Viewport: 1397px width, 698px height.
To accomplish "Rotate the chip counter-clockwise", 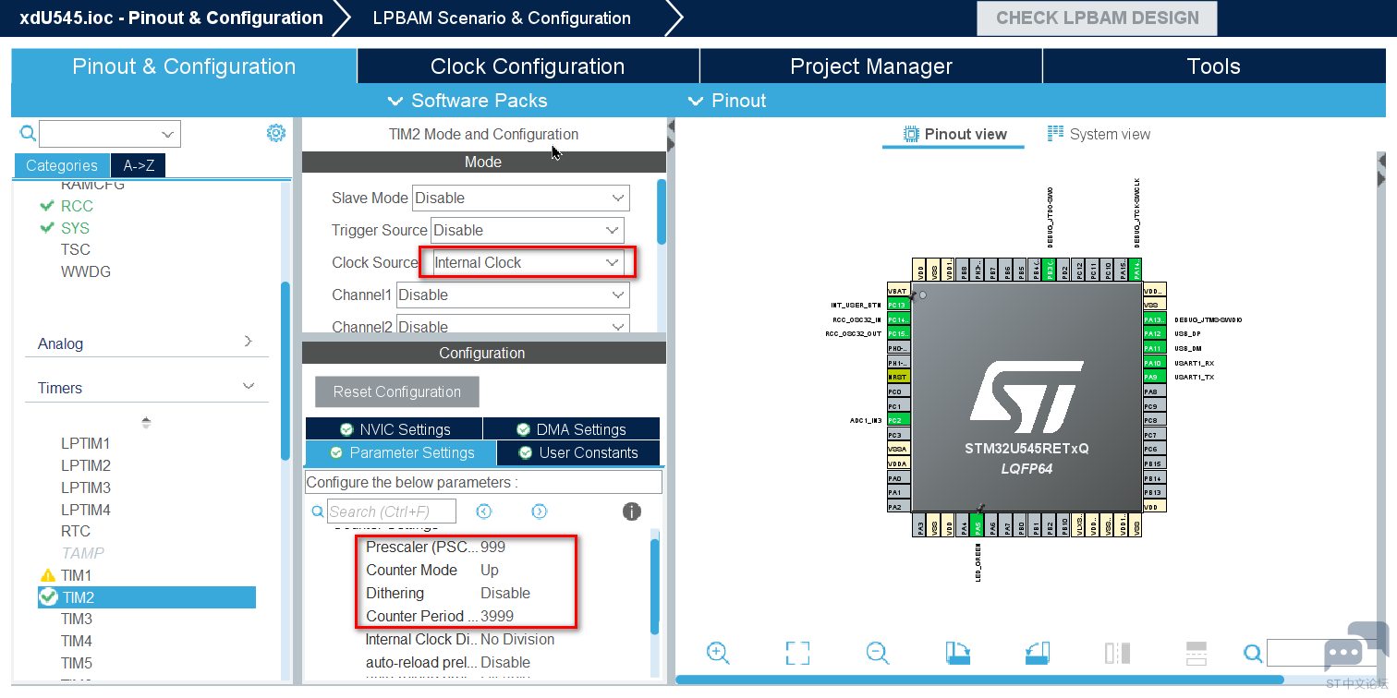I will (x=1038, y=653).
